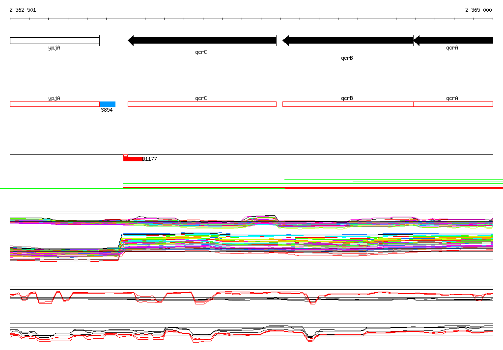Click the black qcrC gene arrow

tap(202, 41)
